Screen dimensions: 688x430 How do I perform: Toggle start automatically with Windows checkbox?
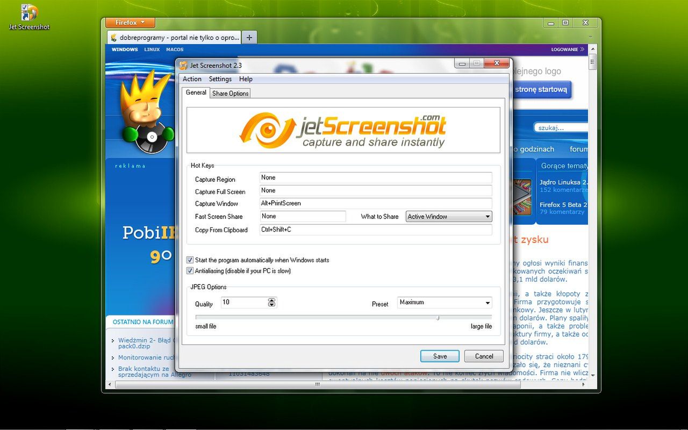190,260
